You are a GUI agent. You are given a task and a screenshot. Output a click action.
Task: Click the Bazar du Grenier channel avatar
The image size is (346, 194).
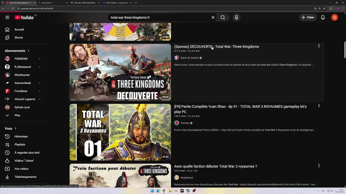[x=177, y=58]
